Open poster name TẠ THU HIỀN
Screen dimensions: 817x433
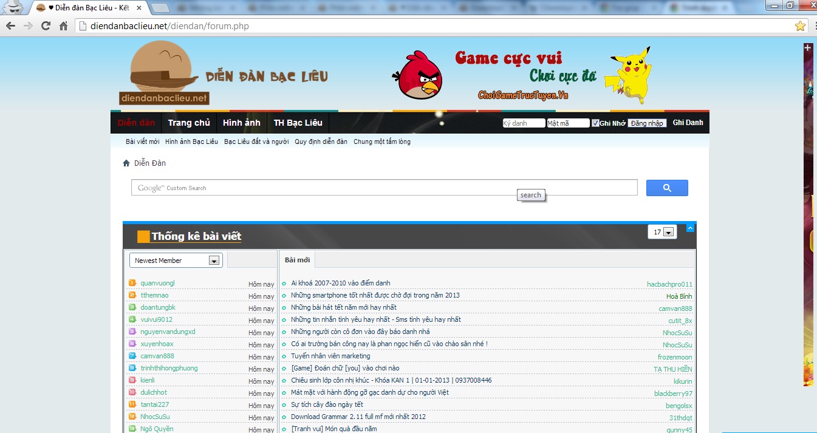[673, 369]
